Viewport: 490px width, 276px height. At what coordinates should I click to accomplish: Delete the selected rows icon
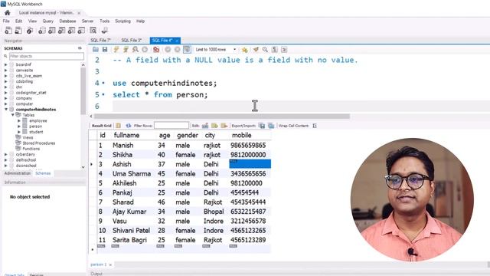224,126
